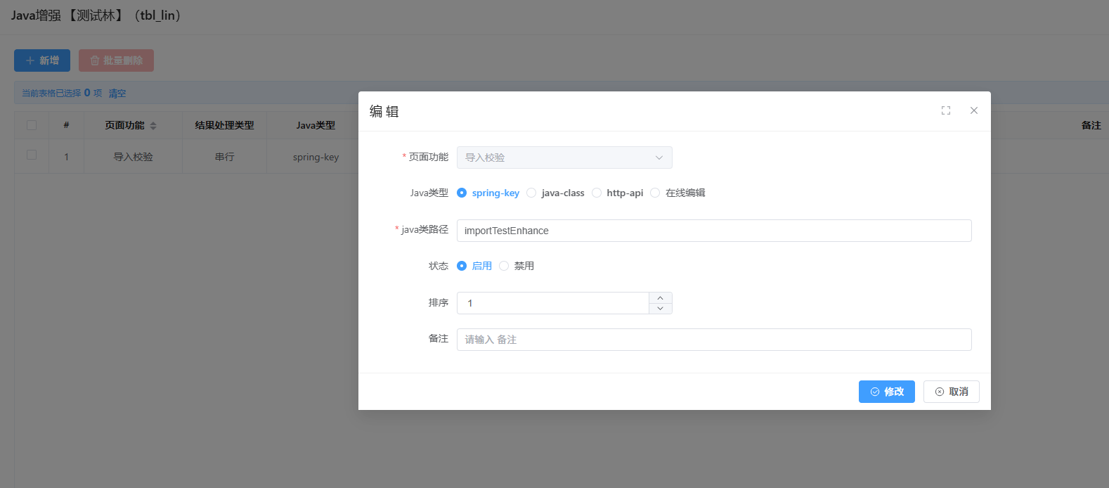Set status to 禁用
This screenshot has height=488, width=1109.
point(504,266)
